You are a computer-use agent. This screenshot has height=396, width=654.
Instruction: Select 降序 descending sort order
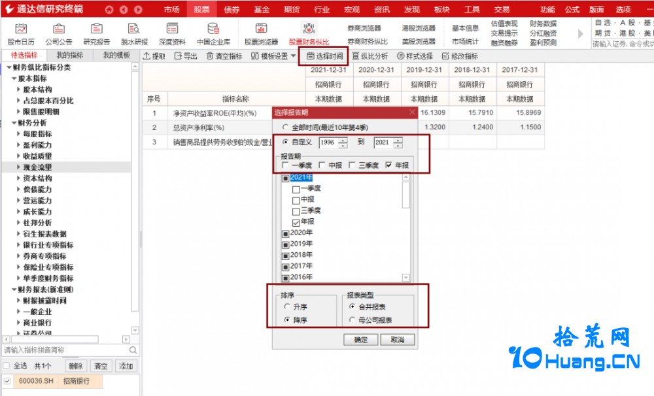287,320
